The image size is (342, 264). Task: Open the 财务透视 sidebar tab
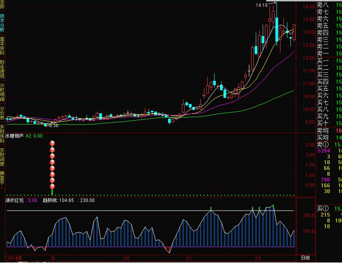(2, 69)
